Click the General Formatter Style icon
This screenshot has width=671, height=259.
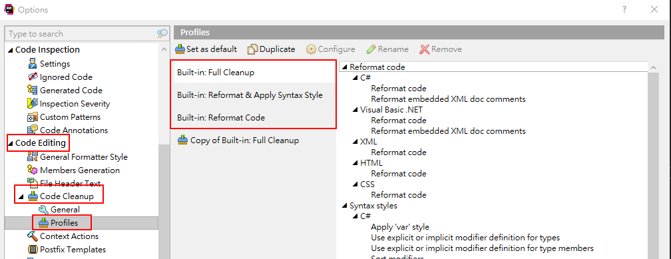coord(32,157)
